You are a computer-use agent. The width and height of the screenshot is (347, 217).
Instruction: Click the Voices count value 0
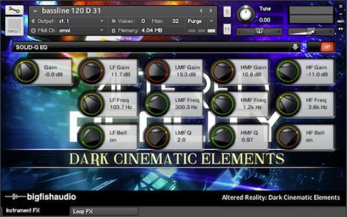tap(143, 21)
